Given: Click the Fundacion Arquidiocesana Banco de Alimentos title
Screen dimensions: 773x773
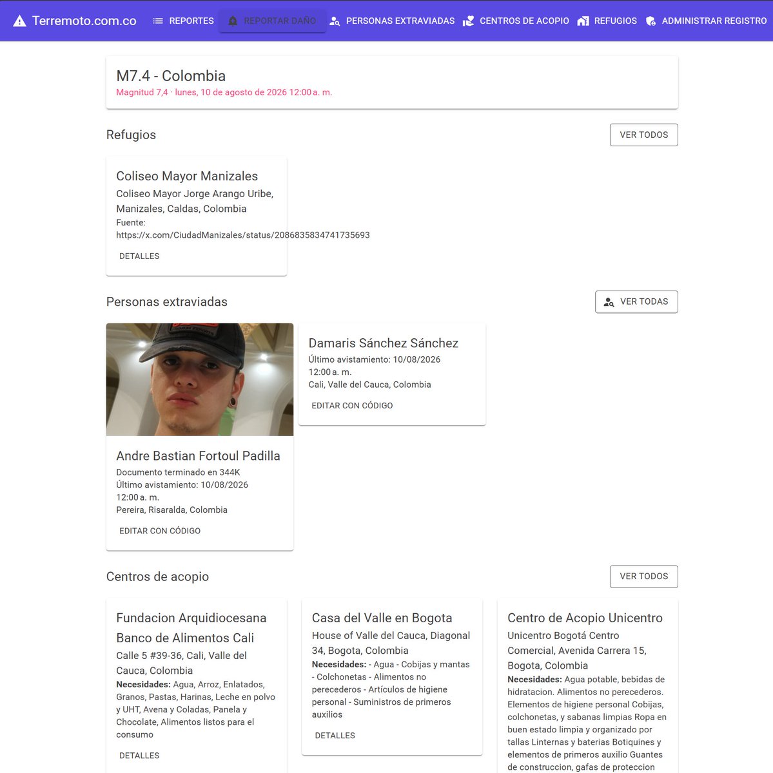Looking at the screenshot, I should point(191,627).
